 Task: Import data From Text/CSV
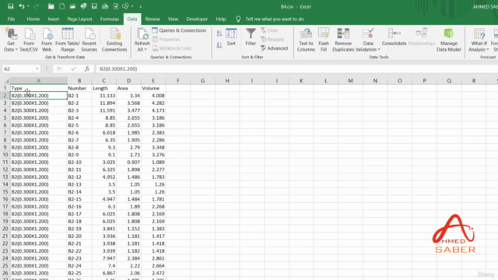click(29, 40)
